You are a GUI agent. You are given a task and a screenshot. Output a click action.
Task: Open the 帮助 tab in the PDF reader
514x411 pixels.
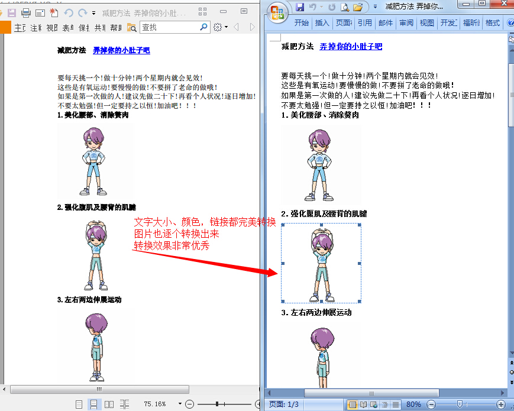click(x=116, y=28)
